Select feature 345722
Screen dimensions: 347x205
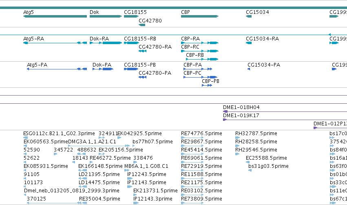[55, 154]
